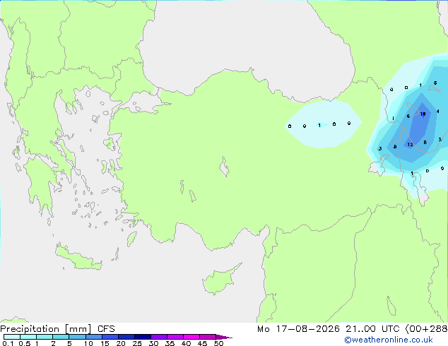
Task: Click the '30' legend scale label
Action: [153, 343]
